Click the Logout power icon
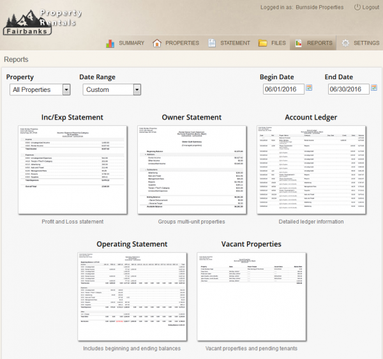This screenshot has height=359, width=383. coord(357,8)
